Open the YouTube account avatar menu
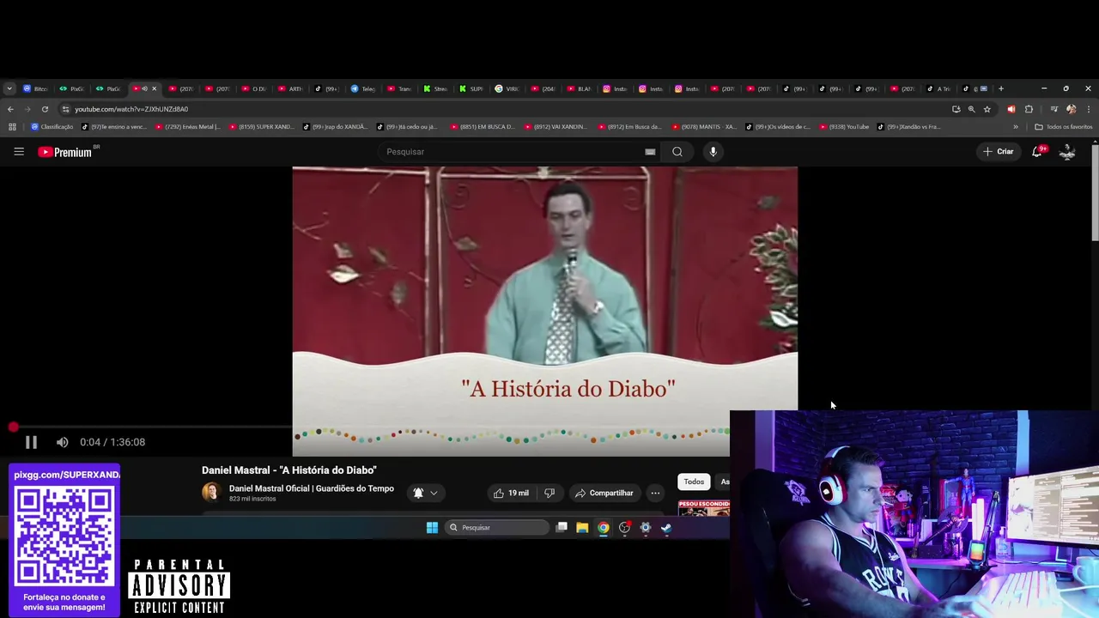This screenshot has width=1099, height=618. tap(1067, 152)
